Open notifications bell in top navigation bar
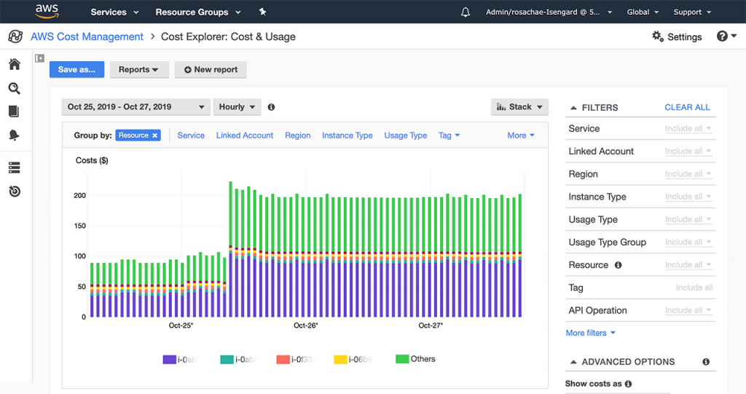Screen dimensions: 746x394 tap(466, 12)
